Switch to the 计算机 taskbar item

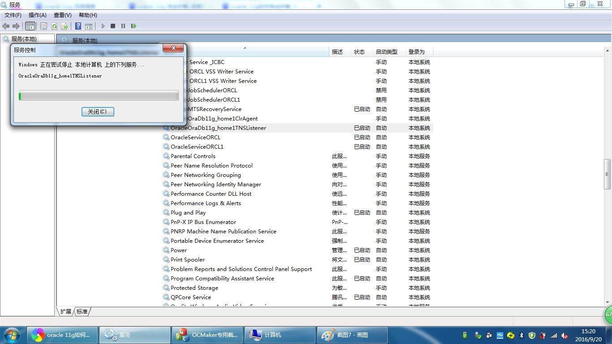pyautogui.click(x=280, y=335)
